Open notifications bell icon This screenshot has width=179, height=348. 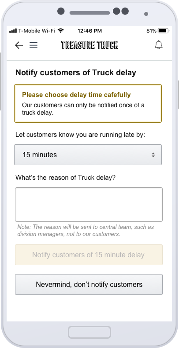159,45
